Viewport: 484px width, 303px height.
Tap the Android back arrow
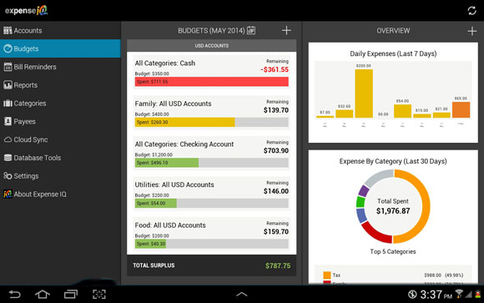pyautogui.click(x=14, y=295)
